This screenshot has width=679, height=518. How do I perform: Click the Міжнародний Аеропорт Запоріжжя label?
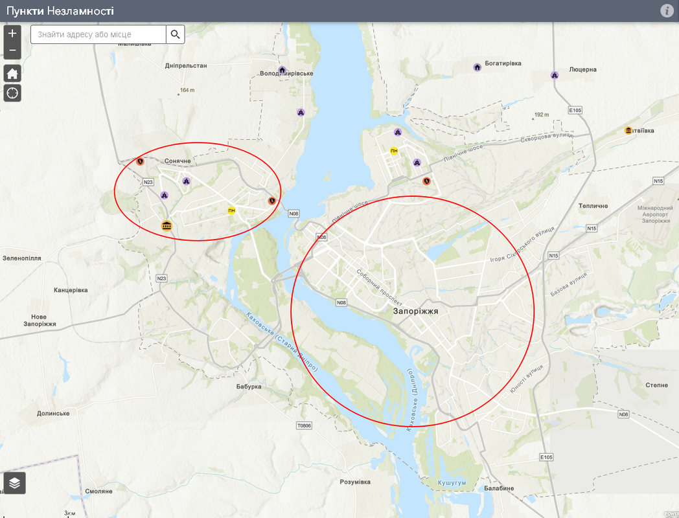(655, 214)
